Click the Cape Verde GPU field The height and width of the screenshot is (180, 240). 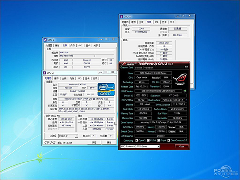click(142, 78)
